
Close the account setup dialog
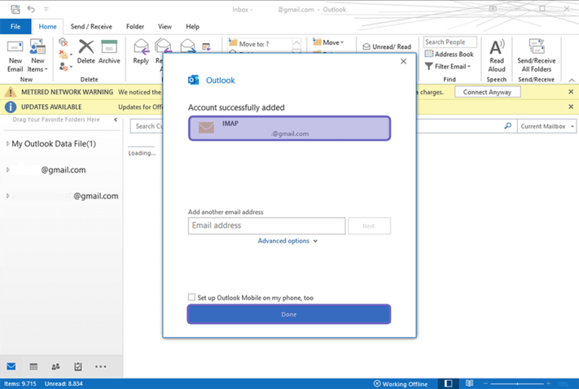point(403,61)
